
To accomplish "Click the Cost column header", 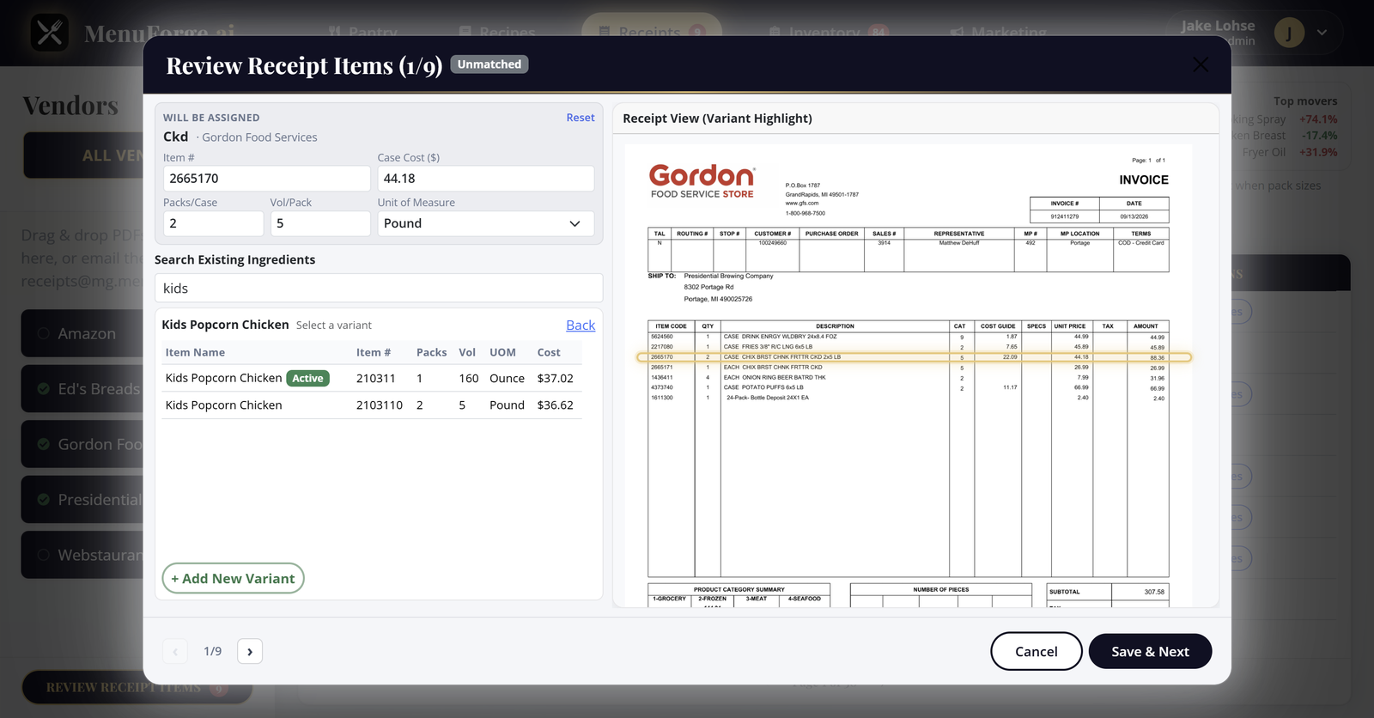I will pos(549,352).
